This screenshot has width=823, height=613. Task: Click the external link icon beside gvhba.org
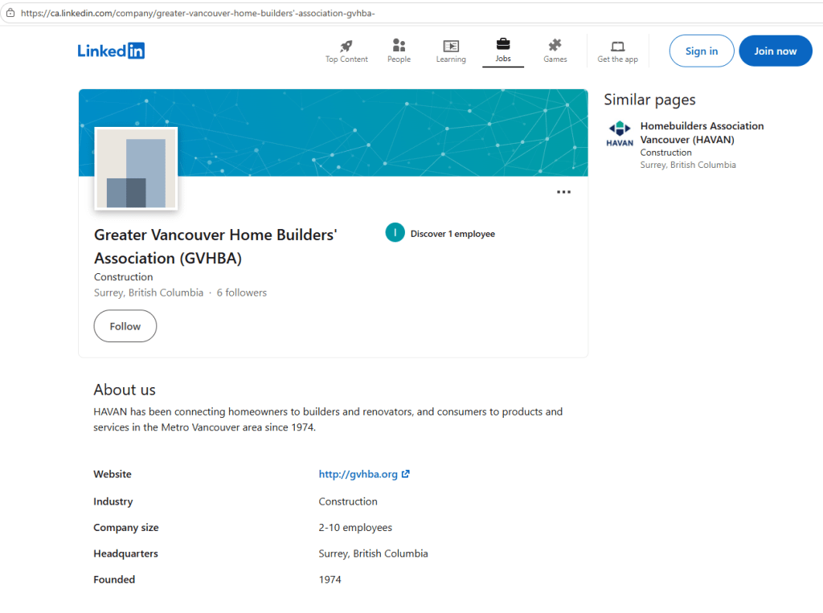[406, 474]
